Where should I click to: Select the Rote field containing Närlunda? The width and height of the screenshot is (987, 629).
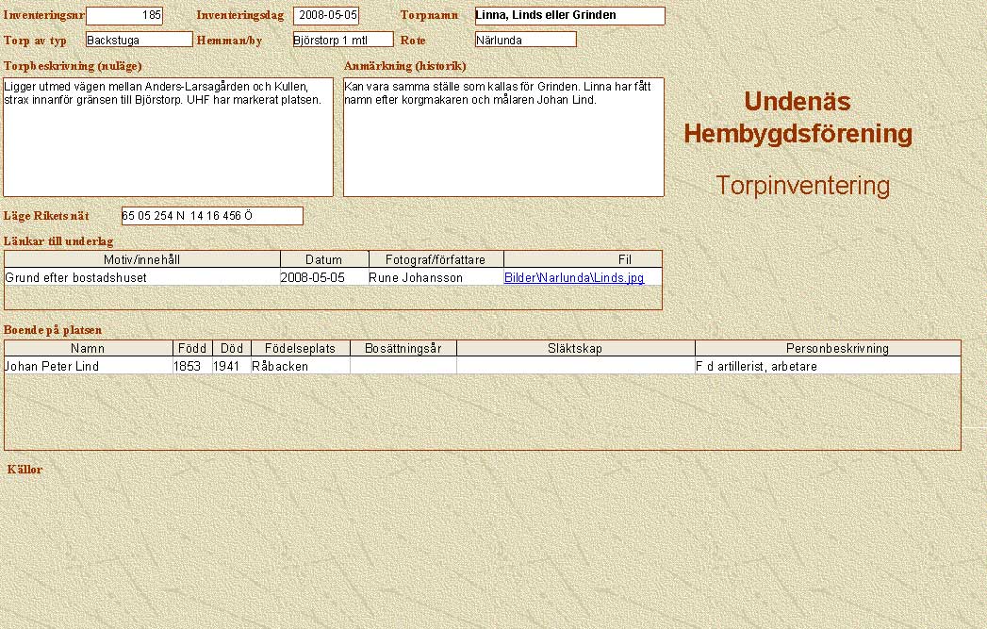click(525, 40)
